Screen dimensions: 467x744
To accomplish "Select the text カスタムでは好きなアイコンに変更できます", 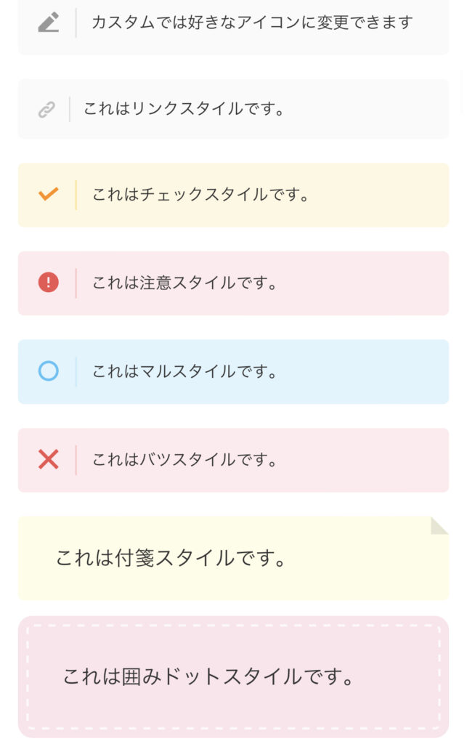I will coord(252,23).
